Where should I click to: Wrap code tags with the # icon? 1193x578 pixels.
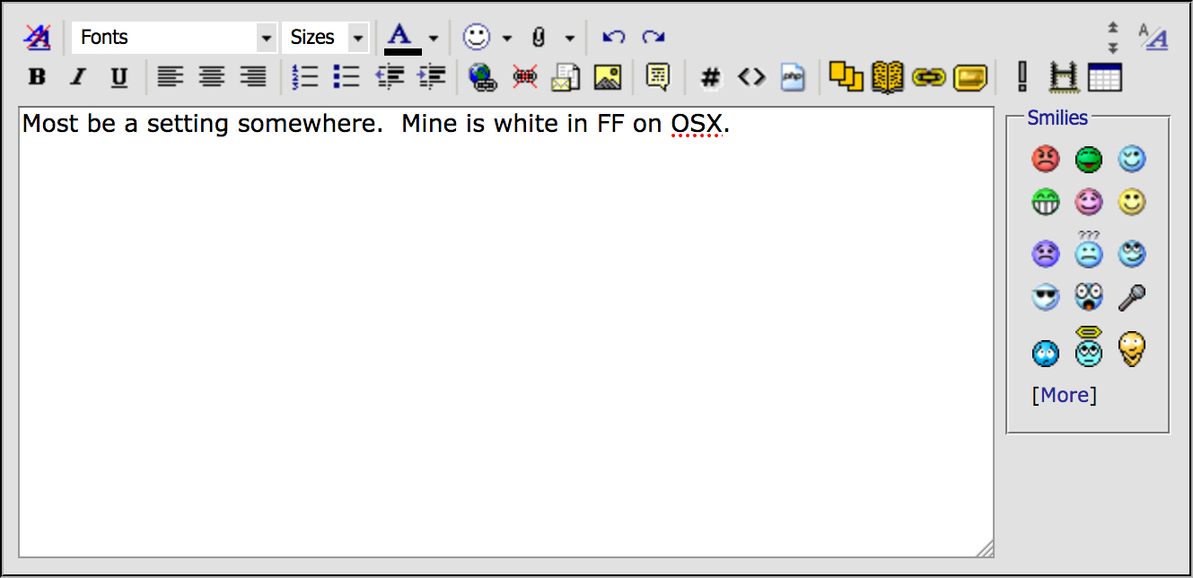point(710,78)
